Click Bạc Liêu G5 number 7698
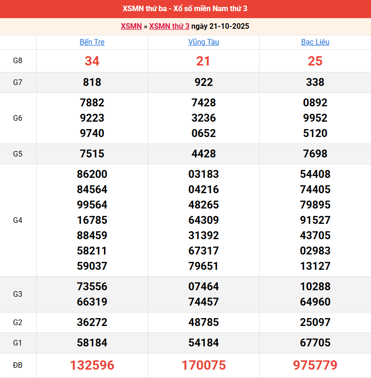 pyautogui.click(x=315, y=154)
